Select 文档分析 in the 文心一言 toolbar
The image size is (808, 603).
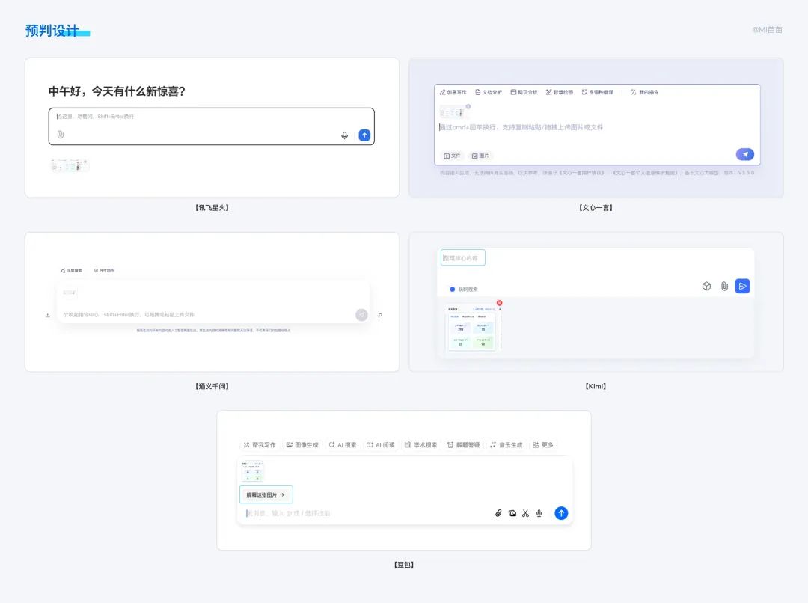(489, 92)
